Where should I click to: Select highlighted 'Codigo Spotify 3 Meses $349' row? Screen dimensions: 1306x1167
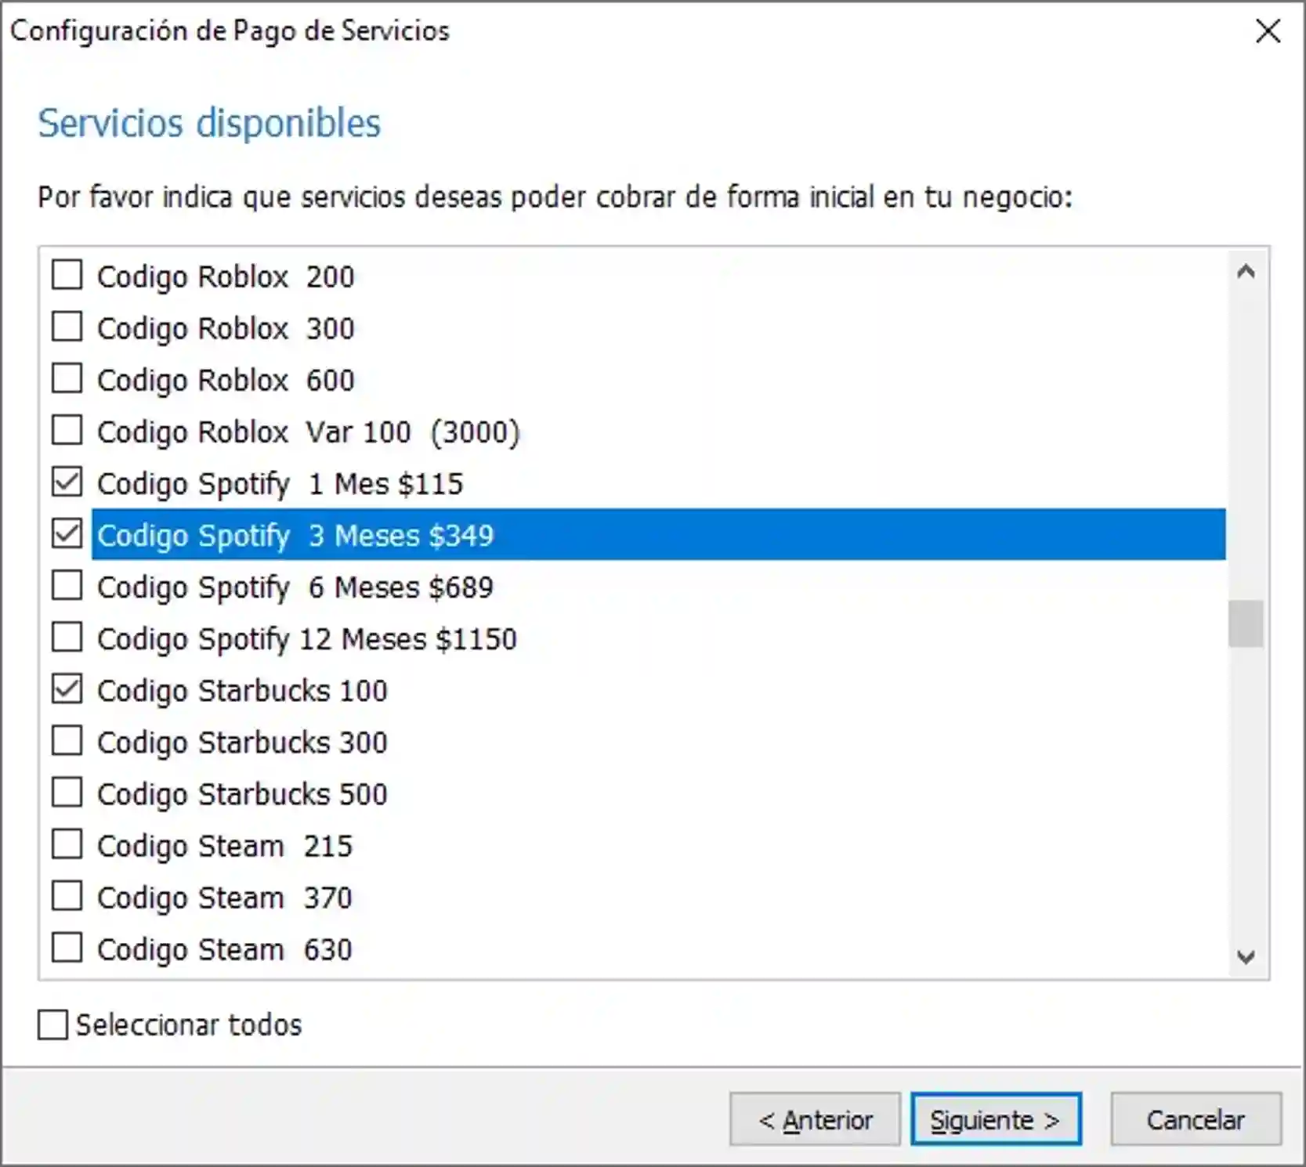click(x=658, y=535)
